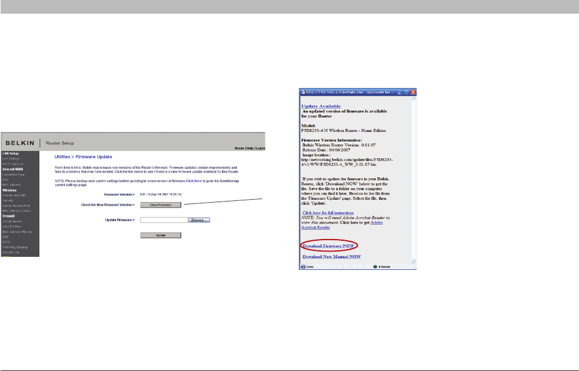Click the popup scrollbar up arrow

tap(414, 99)
